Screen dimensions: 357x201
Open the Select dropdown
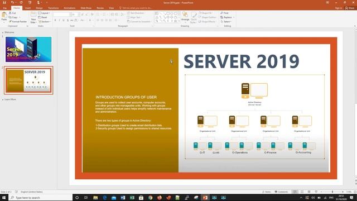click(x=226, y=21)
